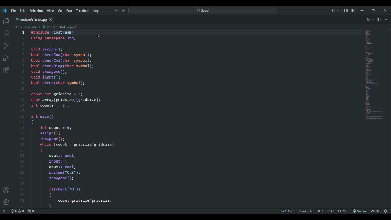Click the Search command center box
391x220 pixels.
tap(203, 10)
